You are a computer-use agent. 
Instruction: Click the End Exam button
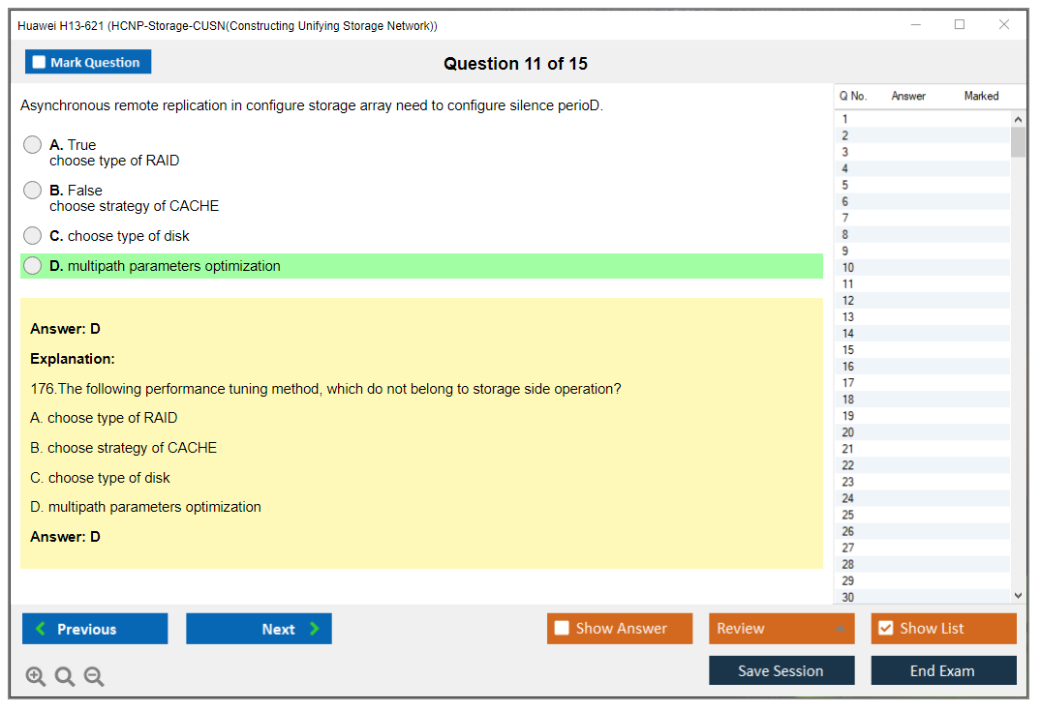pyautogui.click(x=943, y=670)
